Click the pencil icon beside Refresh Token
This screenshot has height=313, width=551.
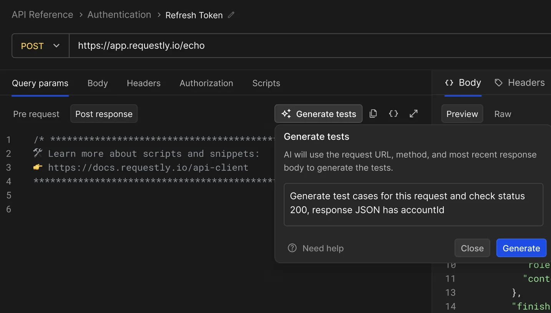(231, 15)
